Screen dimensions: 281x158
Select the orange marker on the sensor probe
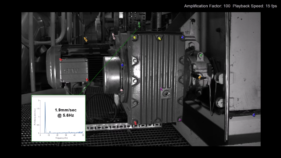click(x=199, y=77)
